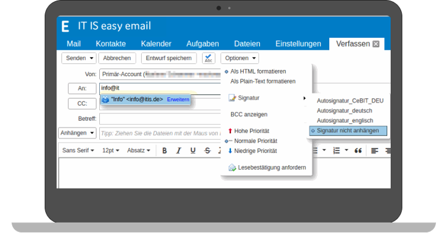Open the Aufgaben tab

click(x=203, y=44)
